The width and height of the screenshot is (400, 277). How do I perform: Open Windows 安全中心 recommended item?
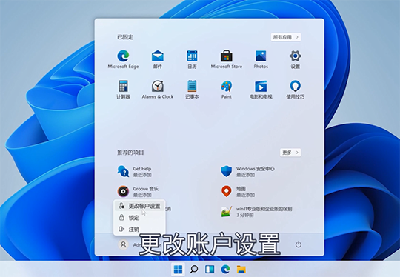247,171
